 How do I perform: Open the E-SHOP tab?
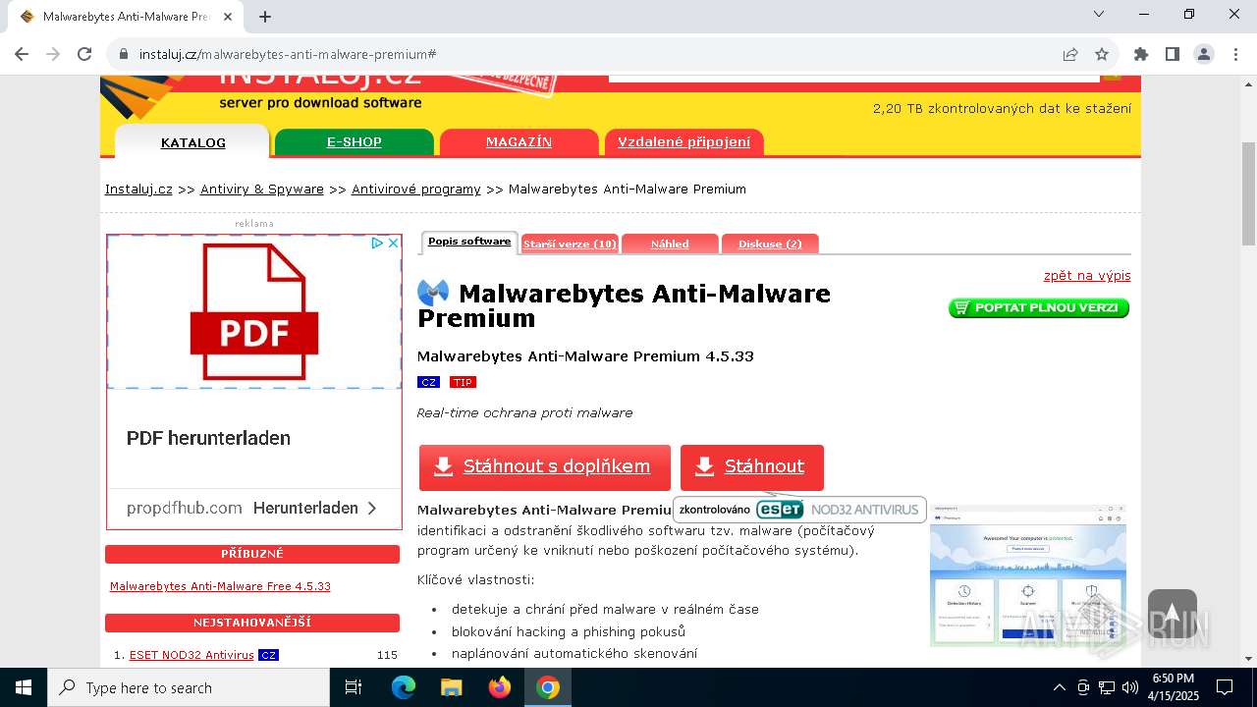tap(355, 142)
